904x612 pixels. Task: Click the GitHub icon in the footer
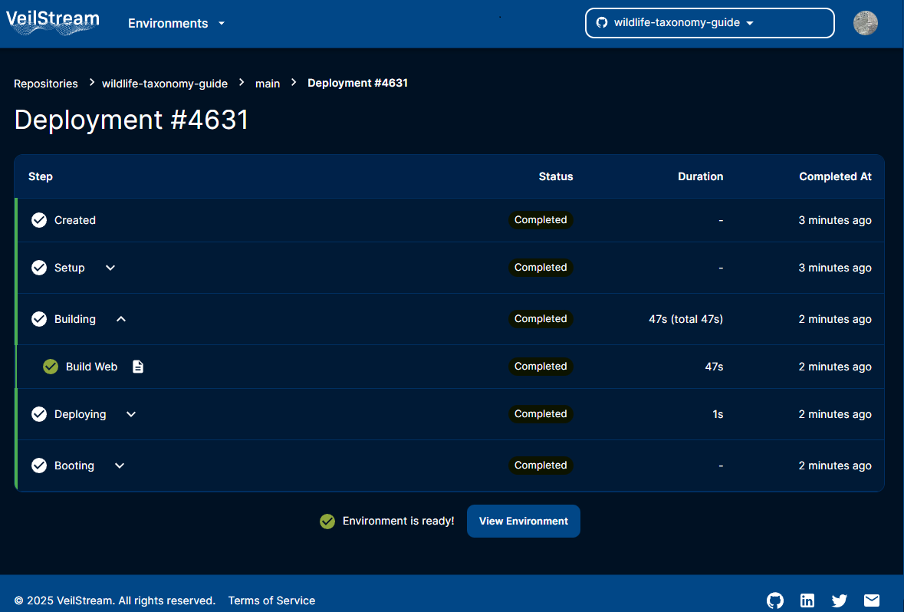point(775,600)
